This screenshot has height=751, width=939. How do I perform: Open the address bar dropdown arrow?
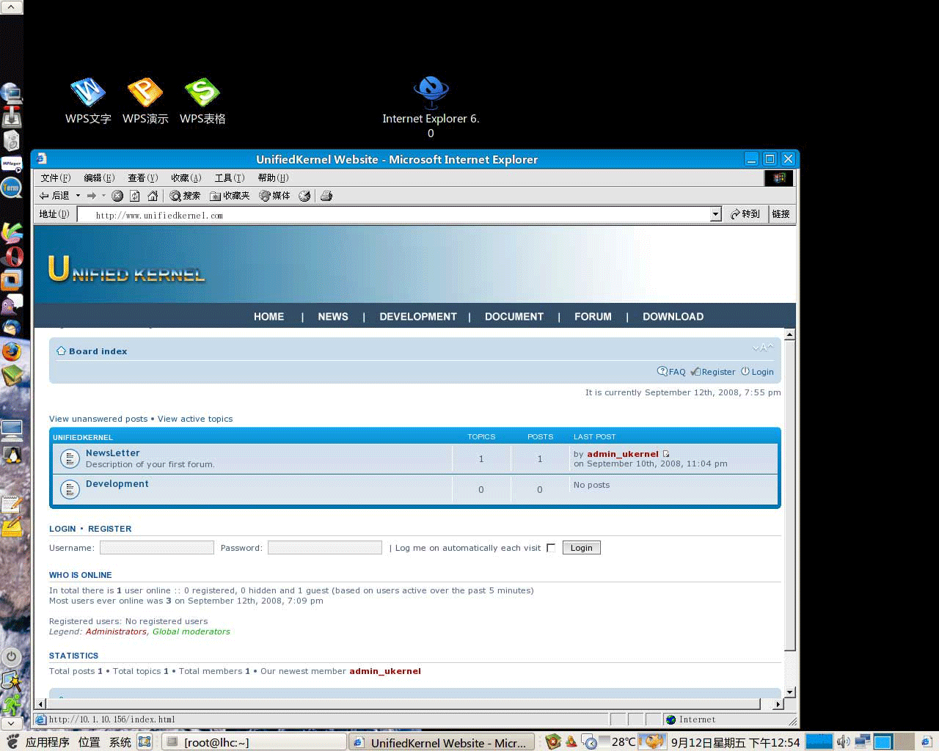716,214
